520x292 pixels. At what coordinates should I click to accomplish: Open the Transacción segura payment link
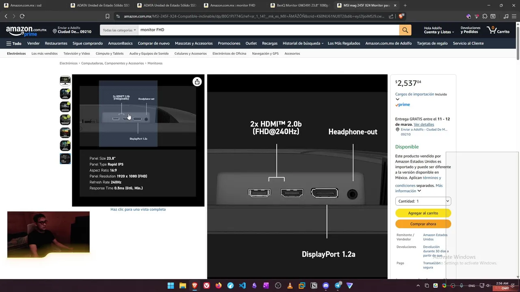[x=431, y=265]
